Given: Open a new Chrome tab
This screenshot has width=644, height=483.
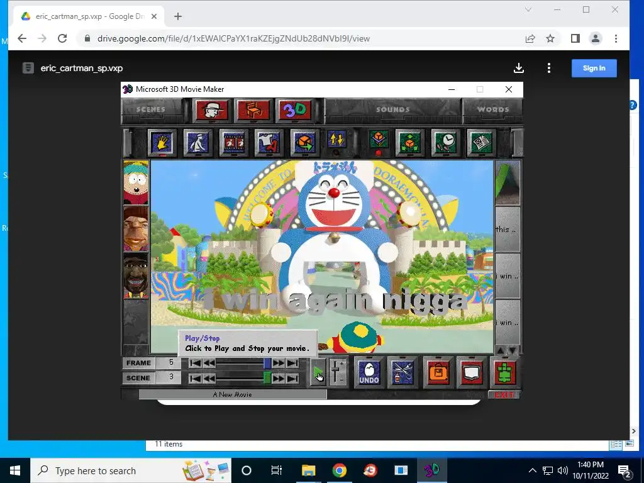Looking at the screenshot, I should (178, 16).
